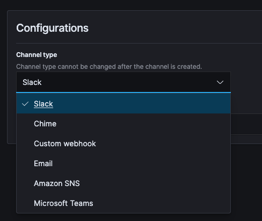262x221 pixels.
Task: Click the Configurations panel heading
Action: [x=52, y=28]
